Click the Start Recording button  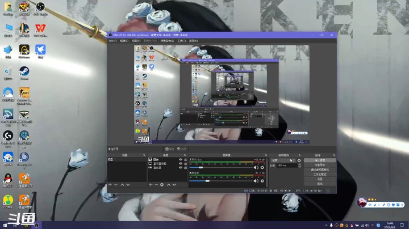[x=320, y=166]
